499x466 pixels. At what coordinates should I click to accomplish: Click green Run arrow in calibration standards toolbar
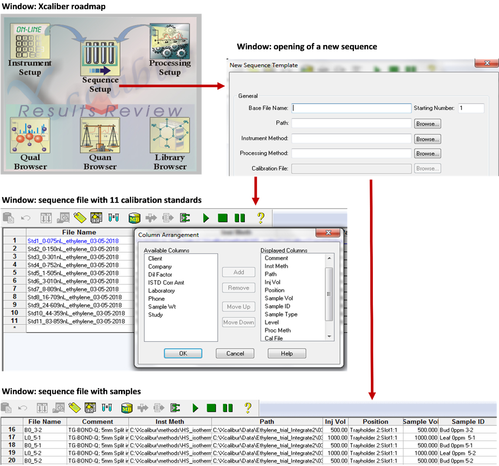pos(206,218)
